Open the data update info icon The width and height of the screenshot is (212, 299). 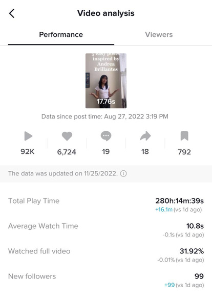click(x=123, y=173)
